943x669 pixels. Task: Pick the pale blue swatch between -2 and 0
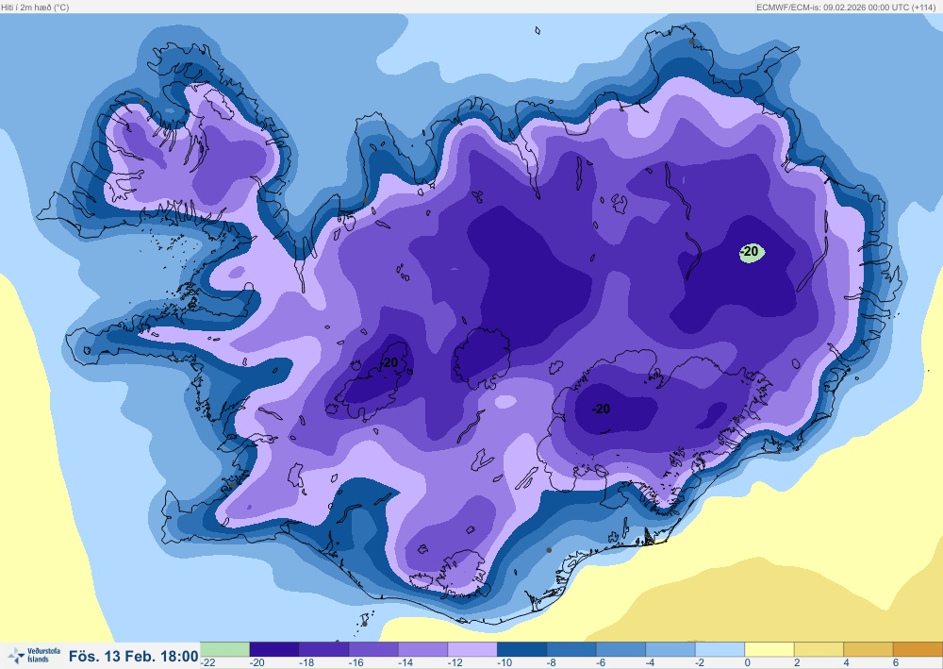coord(720,649)
